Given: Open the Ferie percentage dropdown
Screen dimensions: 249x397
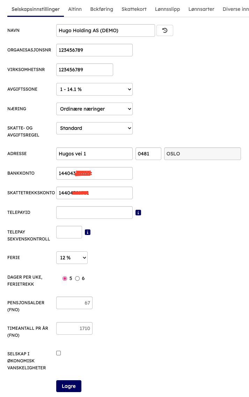Looking at the screenshot, I should (72, 258).
